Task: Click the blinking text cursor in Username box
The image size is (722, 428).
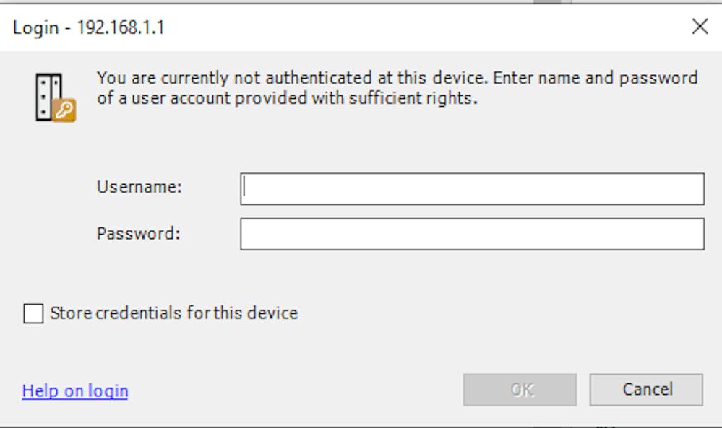Action: (244, 188)
